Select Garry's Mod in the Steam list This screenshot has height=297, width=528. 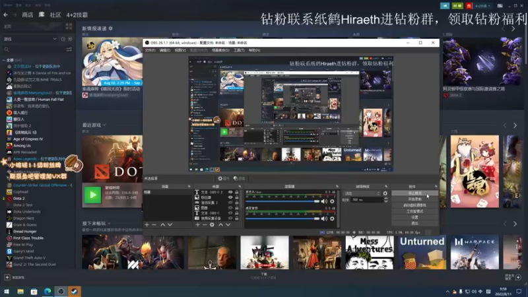24,251
